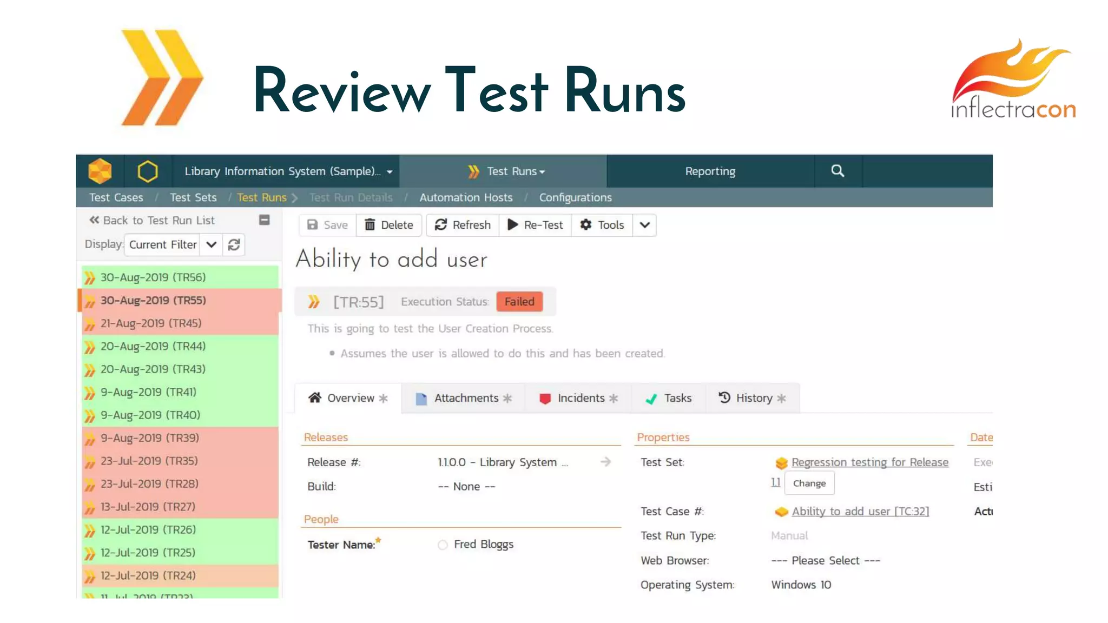Select test run 21-Aug-2019 (TR45)
This screenshot has width=1108, height=623.
pos(180,323)
